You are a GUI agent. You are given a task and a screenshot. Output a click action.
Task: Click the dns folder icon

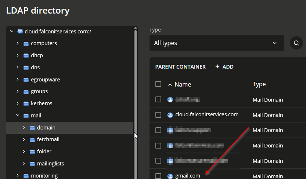26,68
